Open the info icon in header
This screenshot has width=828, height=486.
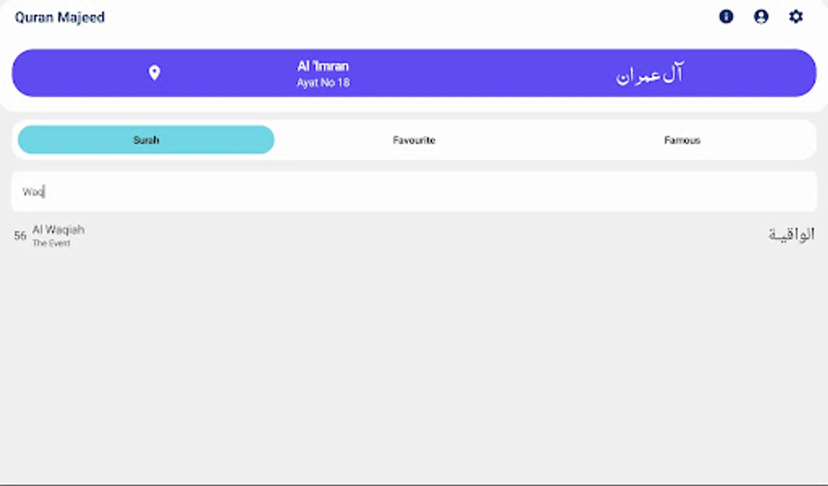(726, 17)
